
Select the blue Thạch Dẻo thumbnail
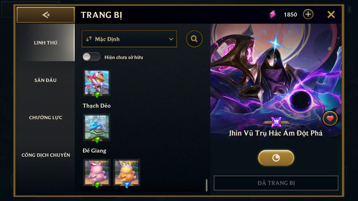(x=97, y=128)
